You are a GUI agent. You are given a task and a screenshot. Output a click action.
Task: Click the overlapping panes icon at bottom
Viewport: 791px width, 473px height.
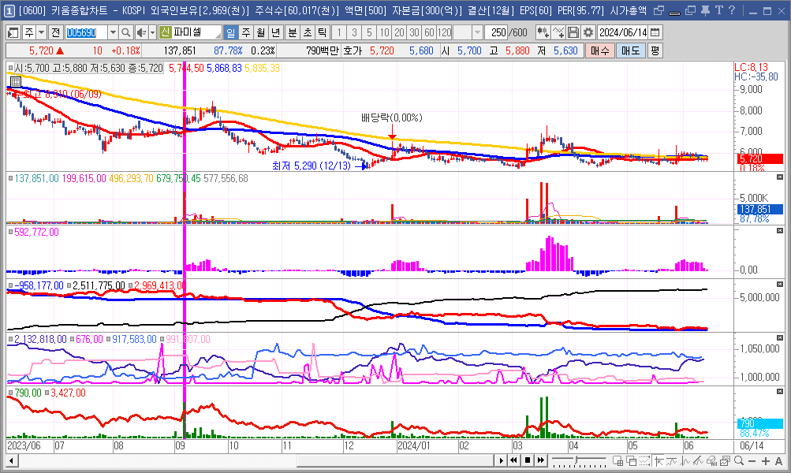[x=631, y=460]
